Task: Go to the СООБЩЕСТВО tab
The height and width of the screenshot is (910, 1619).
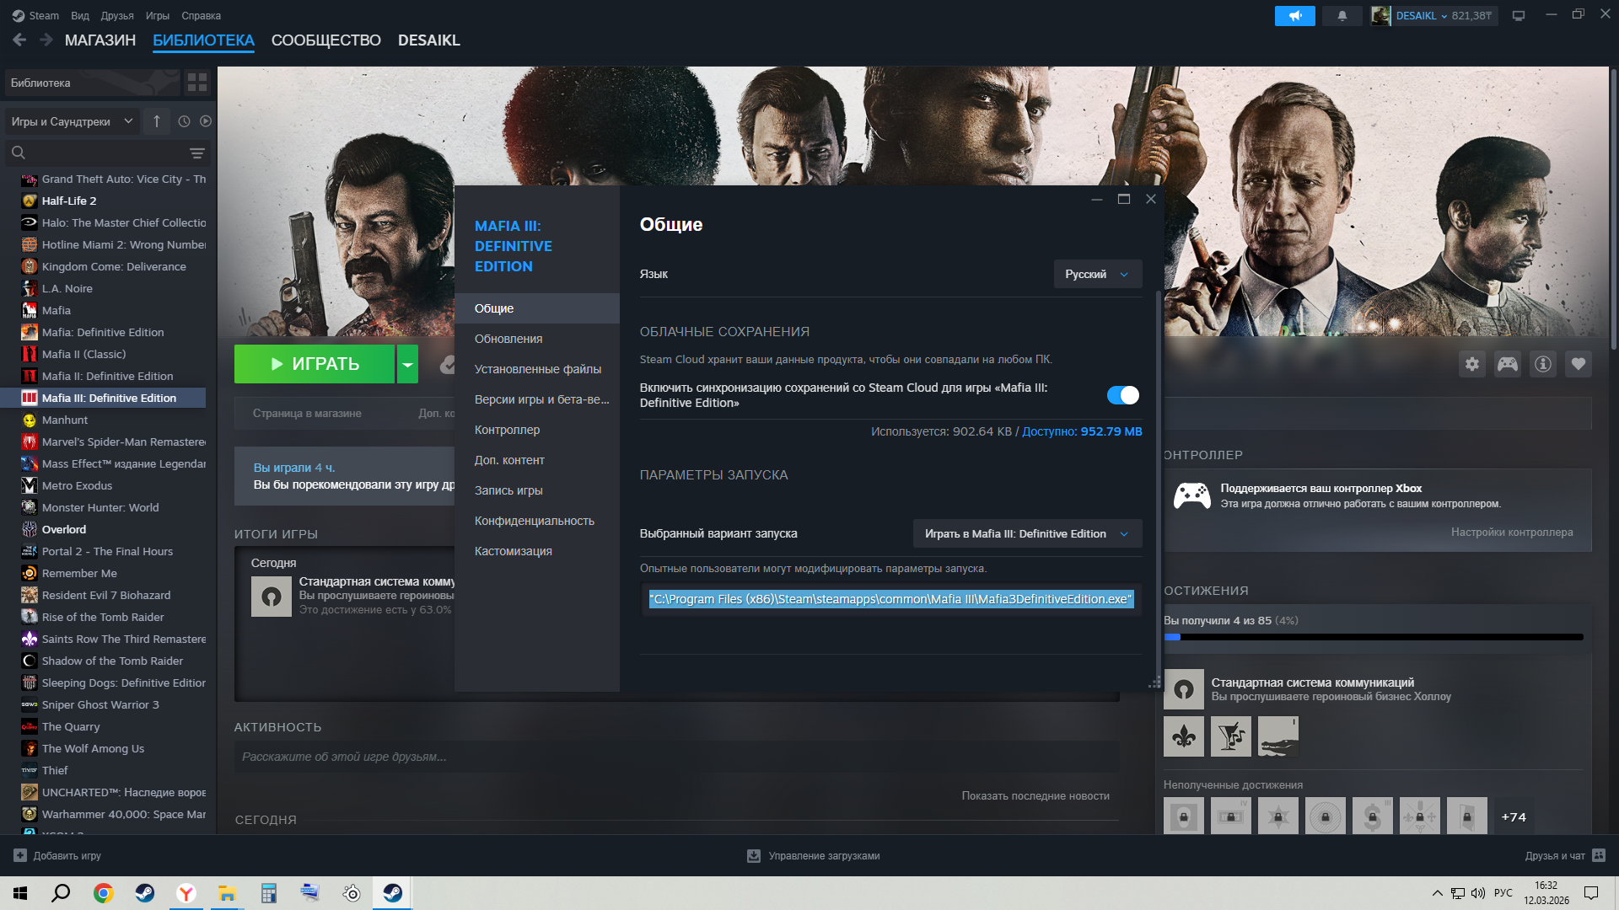Action: [326, 40]
